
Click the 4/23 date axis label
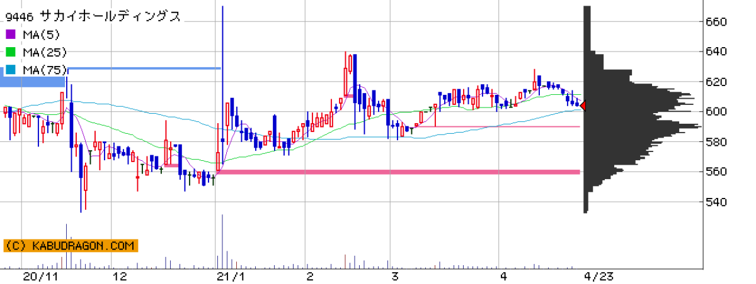[x=598, y=276]
